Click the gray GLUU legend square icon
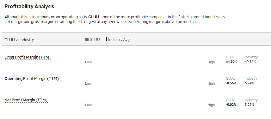This screenshot has height=119, width=271. [87, 40]
